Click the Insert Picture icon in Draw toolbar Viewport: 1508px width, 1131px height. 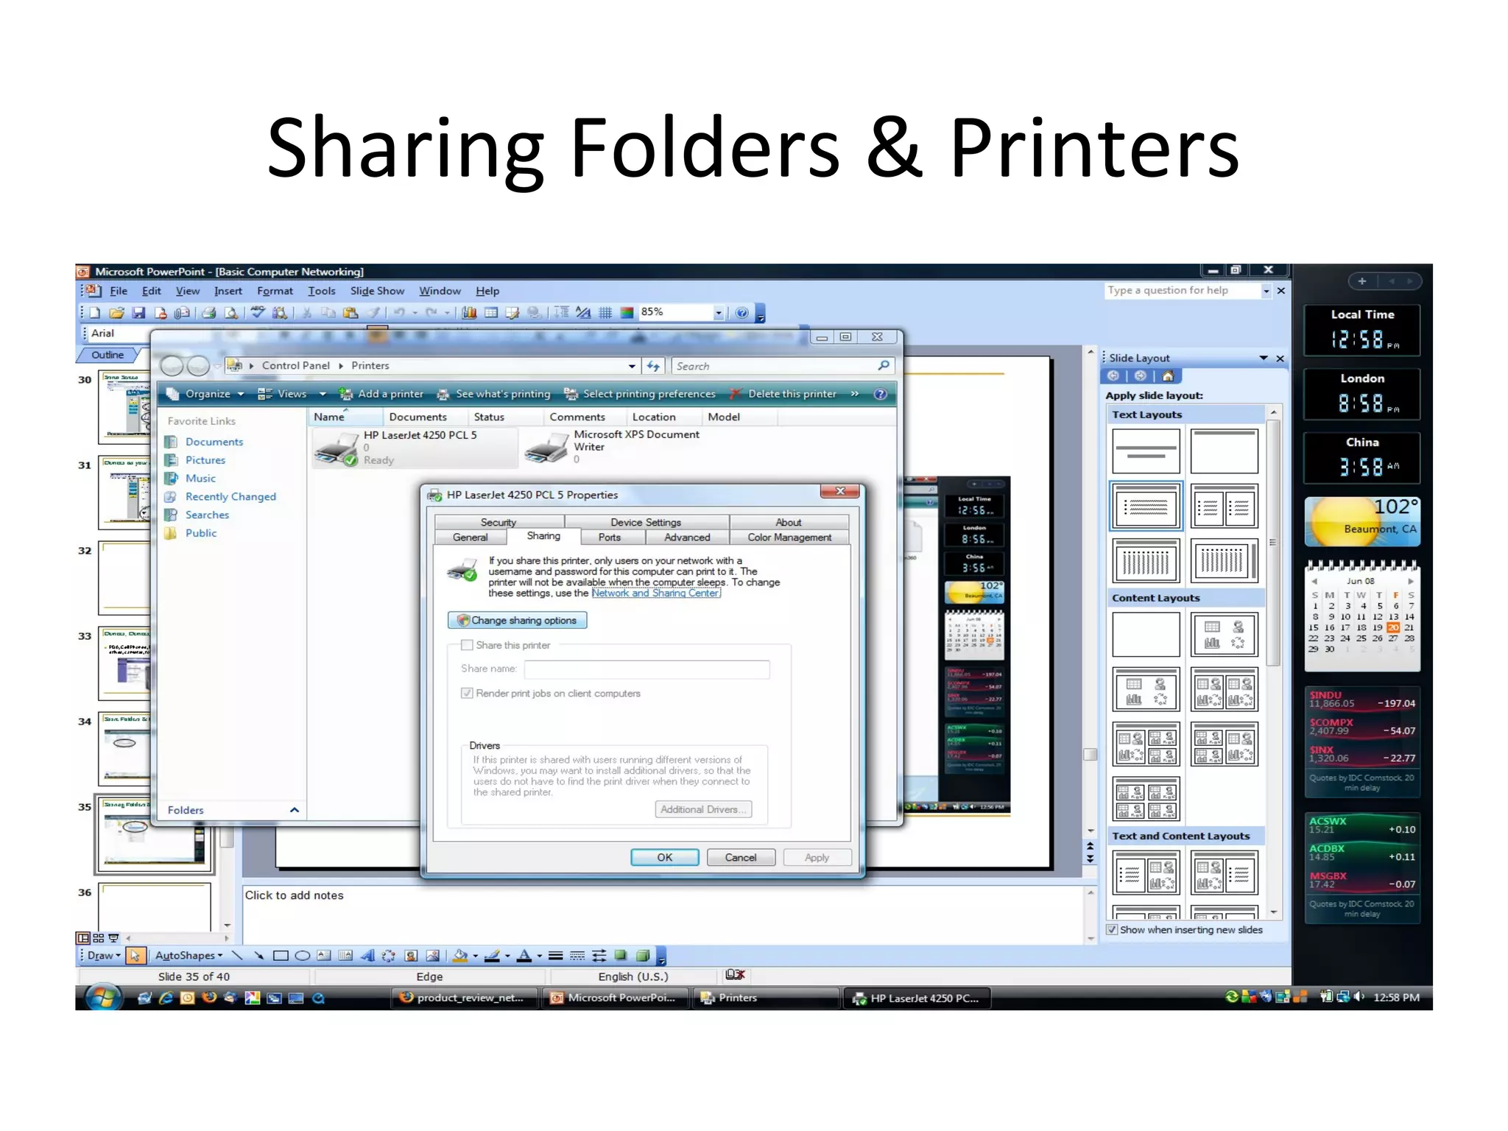[x=433, y=956]
